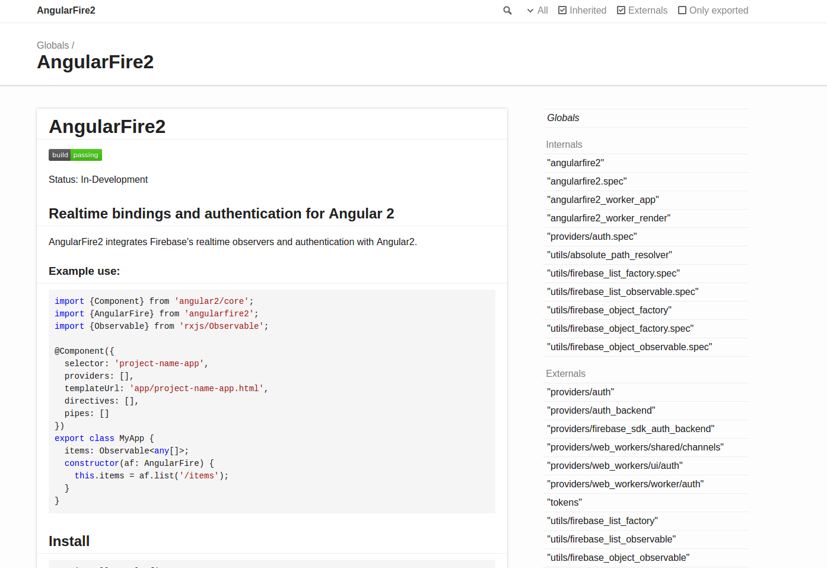Open "providers/web_workers/worker/auth" module
This screenshot has width=827, height=568.
click(x=645, y=484)
